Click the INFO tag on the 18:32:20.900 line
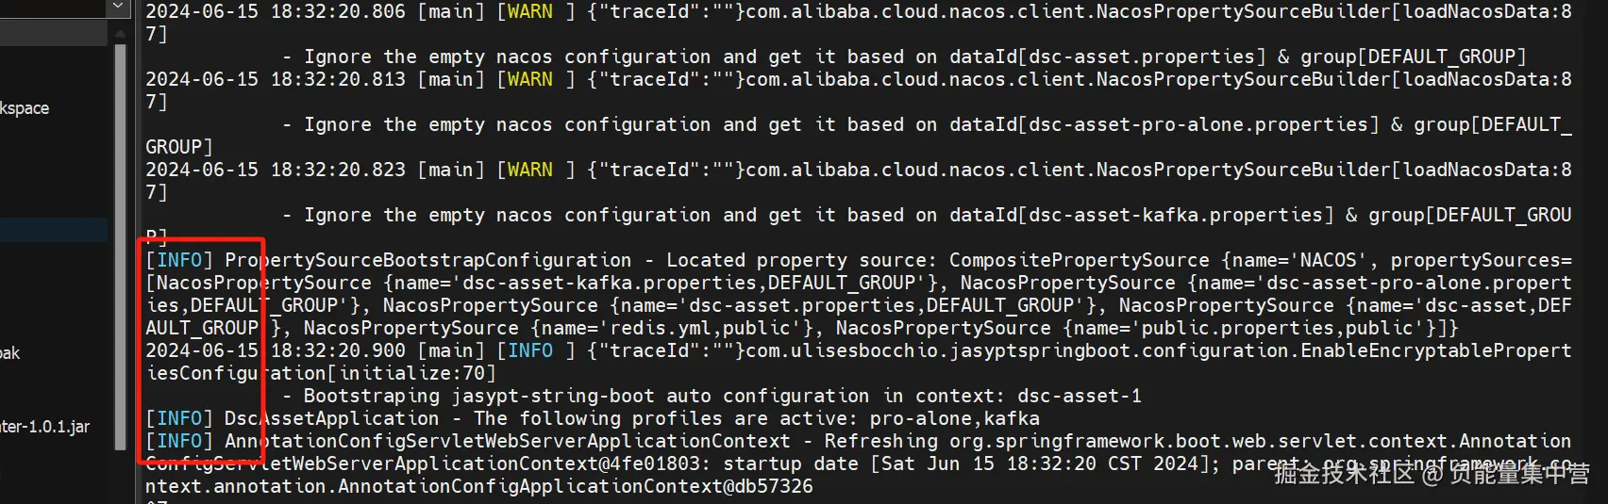The height and width of the screenshot is (504, 1608). coord(530,351)
